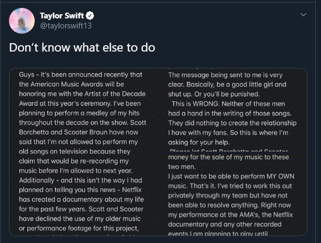Image resolution: width=321 pixels, height=243 pixels.
Task: Click Taylor Swift's profile avatar
Action: (x=22, y=21)
